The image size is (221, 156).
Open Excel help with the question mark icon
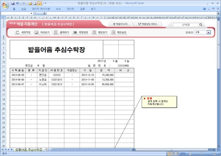point(204,9)
